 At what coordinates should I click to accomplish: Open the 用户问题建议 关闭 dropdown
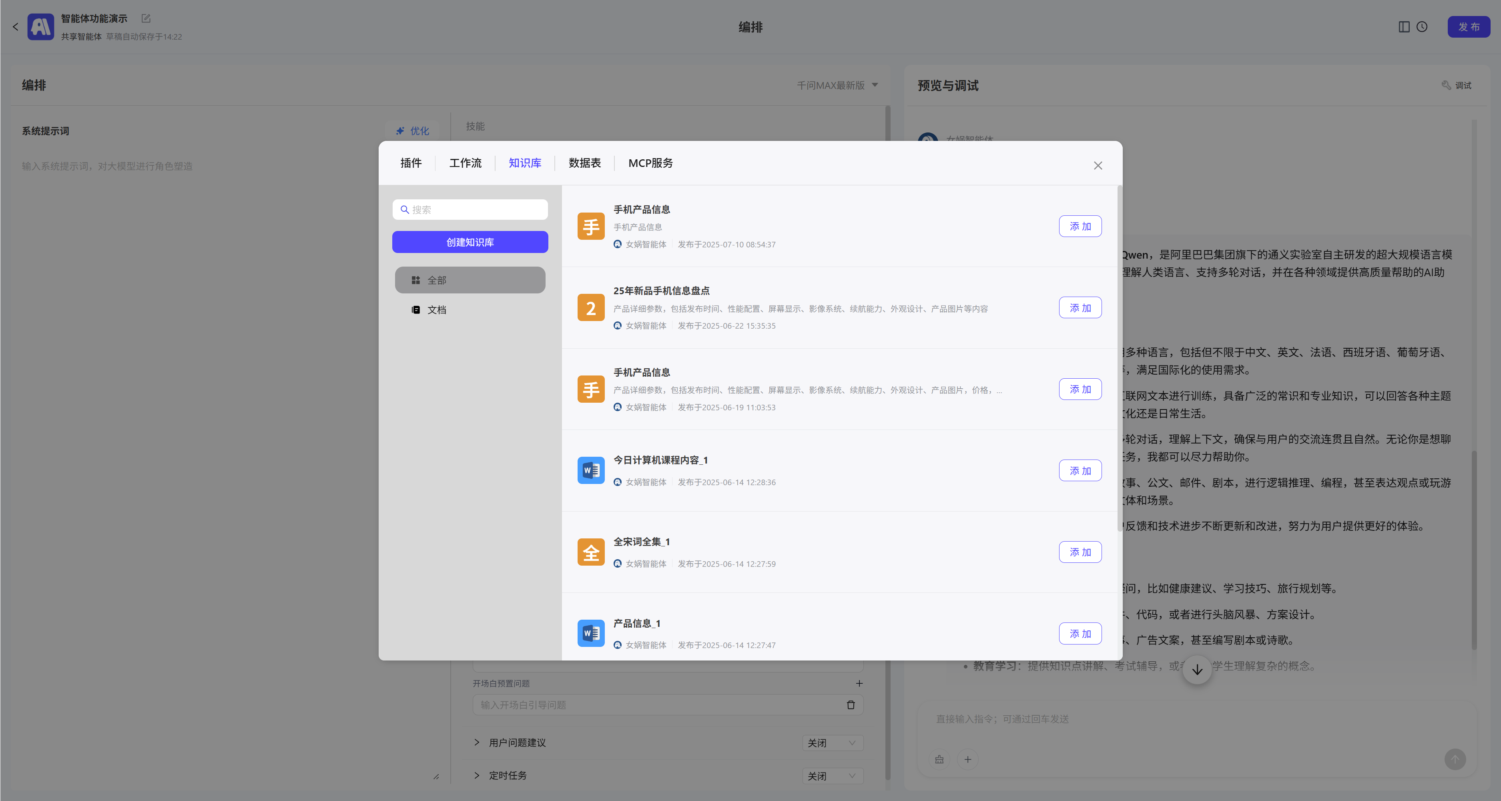click(x=832, y=743)
